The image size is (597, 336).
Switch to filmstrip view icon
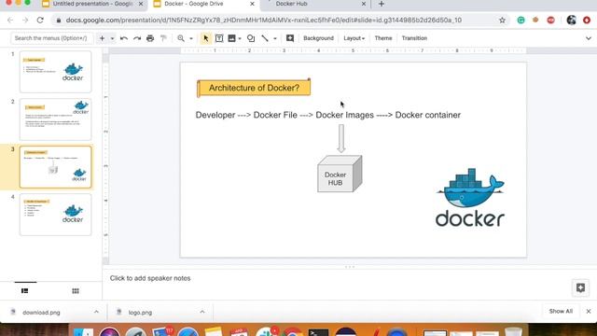pyautogui.click(x=25, y=290)
